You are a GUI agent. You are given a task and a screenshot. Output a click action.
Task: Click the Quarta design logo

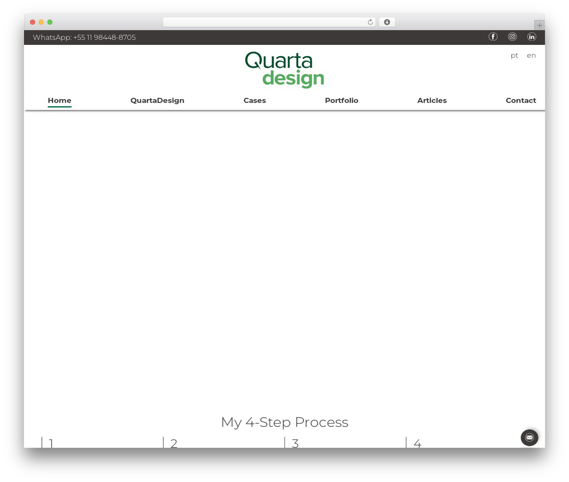(284, 70)
